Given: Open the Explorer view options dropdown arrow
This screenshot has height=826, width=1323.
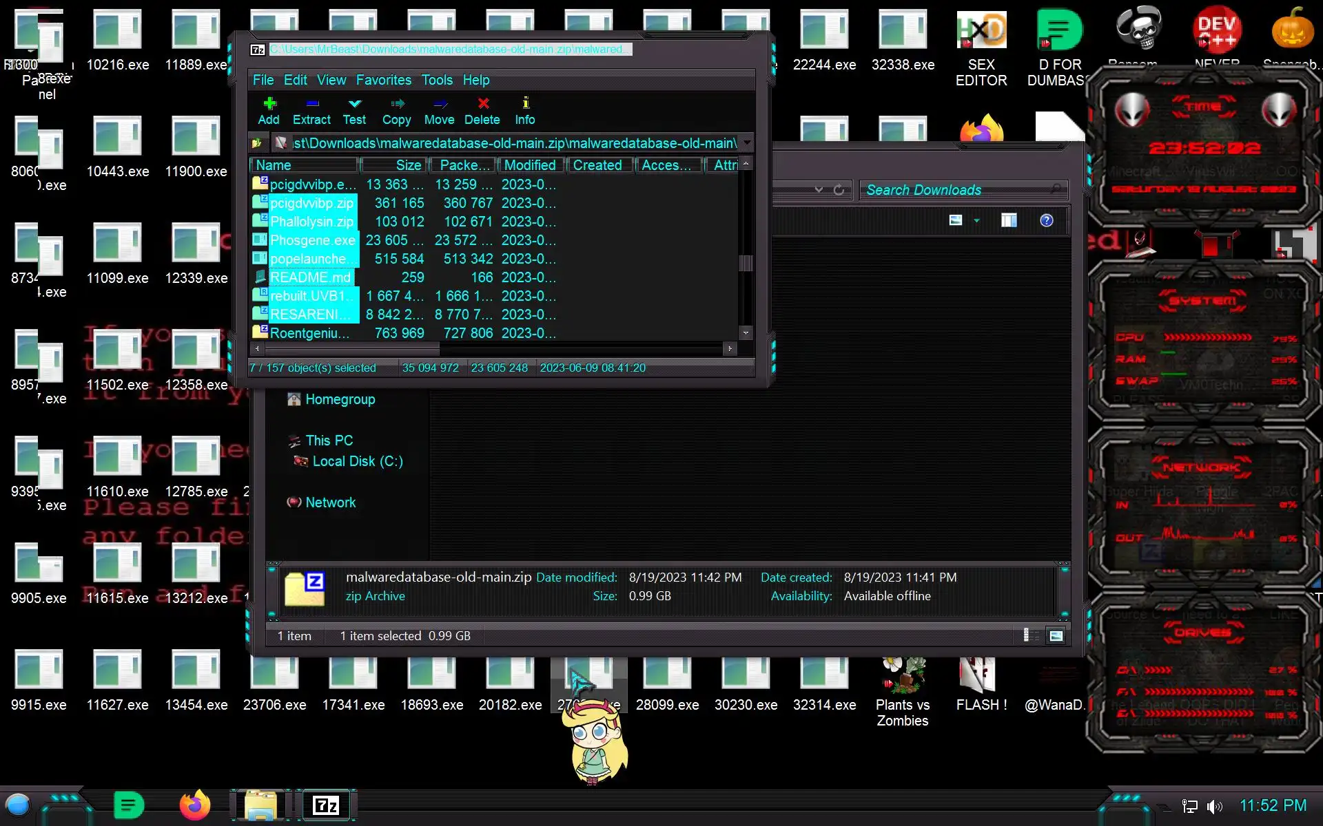Looking at the screenshot, I should pos(976,220).
